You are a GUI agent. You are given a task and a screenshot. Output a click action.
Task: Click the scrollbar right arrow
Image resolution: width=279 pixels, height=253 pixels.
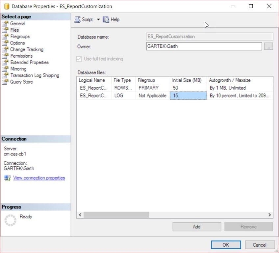pyautogui.click(x=269, y=215)
